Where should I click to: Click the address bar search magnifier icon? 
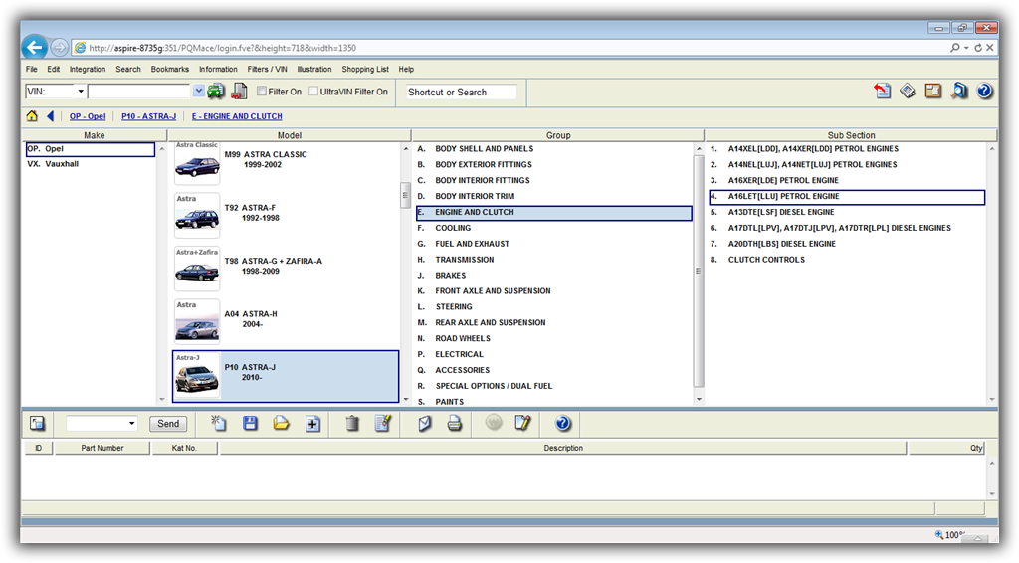point(954,48)
